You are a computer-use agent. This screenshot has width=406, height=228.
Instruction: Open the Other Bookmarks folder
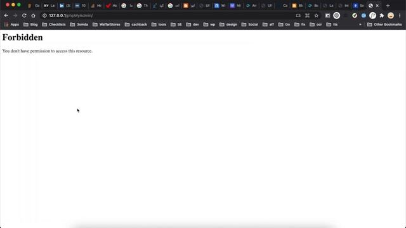point(384,25)
